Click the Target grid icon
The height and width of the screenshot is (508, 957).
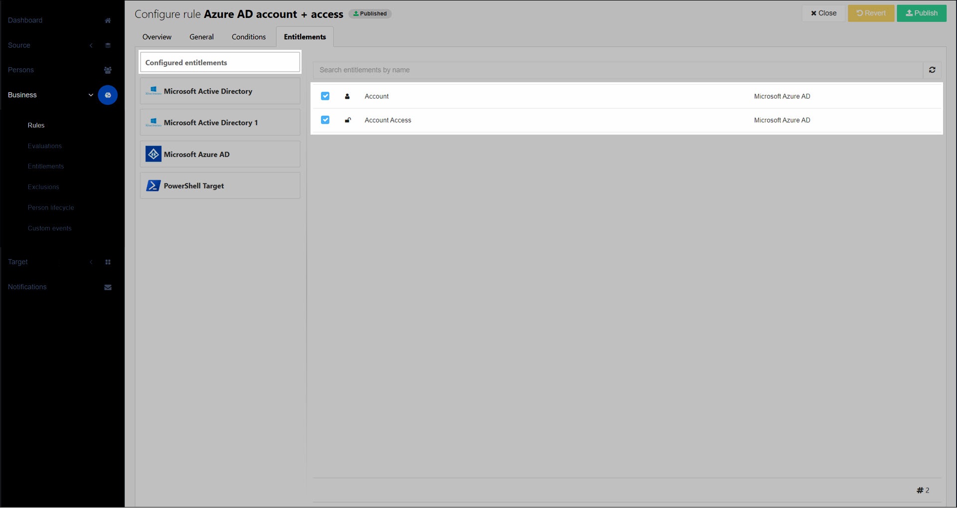[108, 262]
